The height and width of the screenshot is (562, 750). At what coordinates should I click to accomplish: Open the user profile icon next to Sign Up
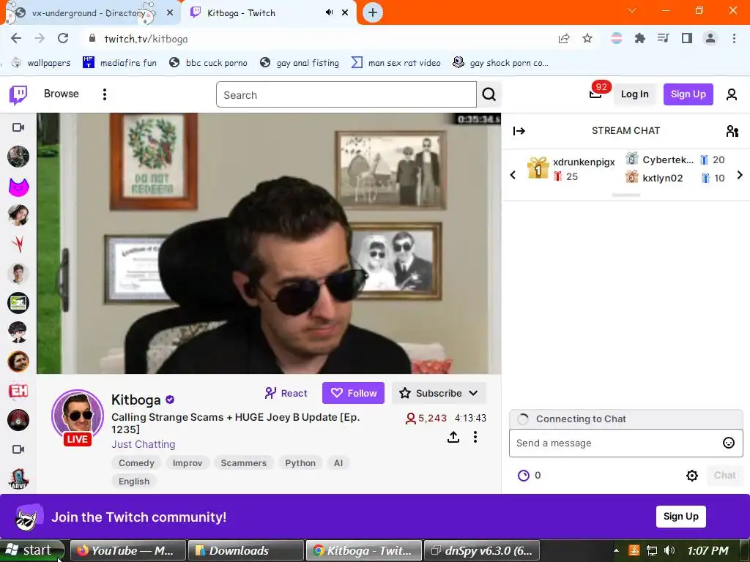click(732, 94)
